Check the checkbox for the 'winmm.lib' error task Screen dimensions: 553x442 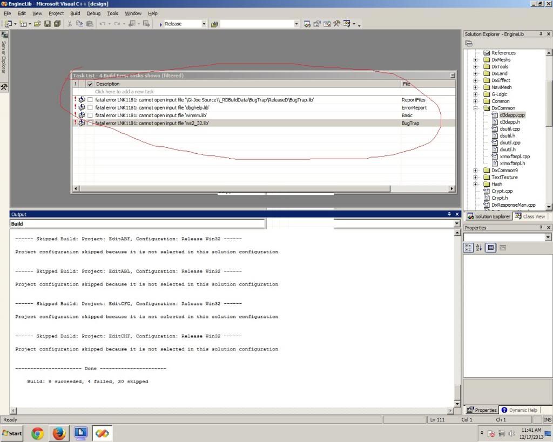click(x=90, y=115)
